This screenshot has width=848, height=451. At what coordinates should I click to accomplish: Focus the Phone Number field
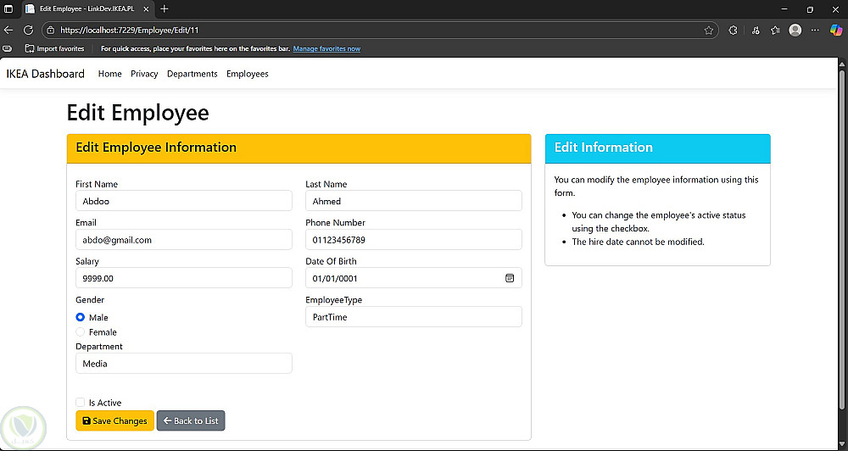pyautogui.click(x=414, y=240)
